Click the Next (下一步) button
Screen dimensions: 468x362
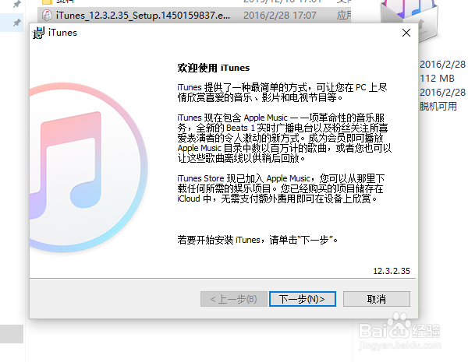pos(303,298)
